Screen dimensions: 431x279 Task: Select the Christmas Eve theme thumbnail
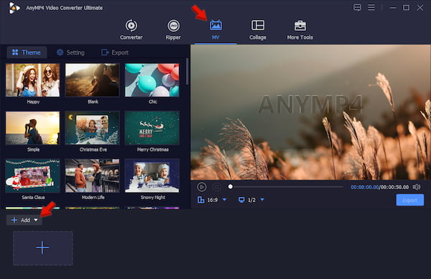point(93,128)
